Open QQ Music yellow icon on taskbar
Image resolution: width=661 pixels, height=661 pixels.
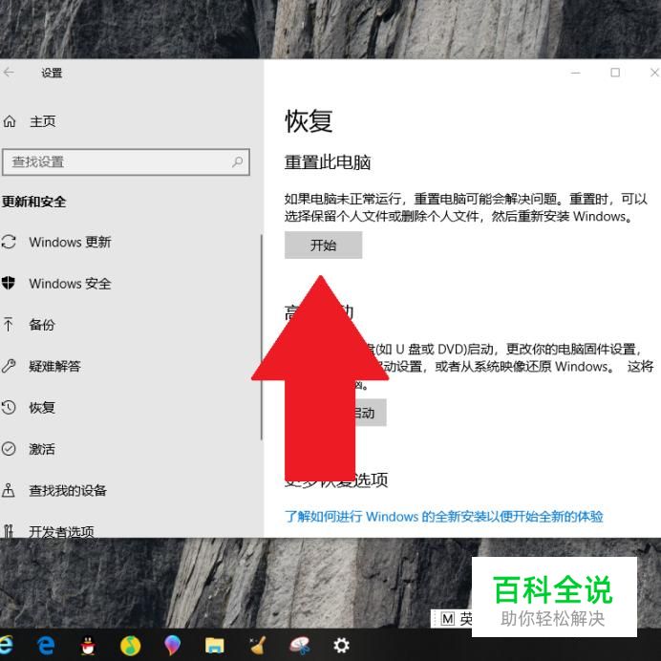[130, 646]
